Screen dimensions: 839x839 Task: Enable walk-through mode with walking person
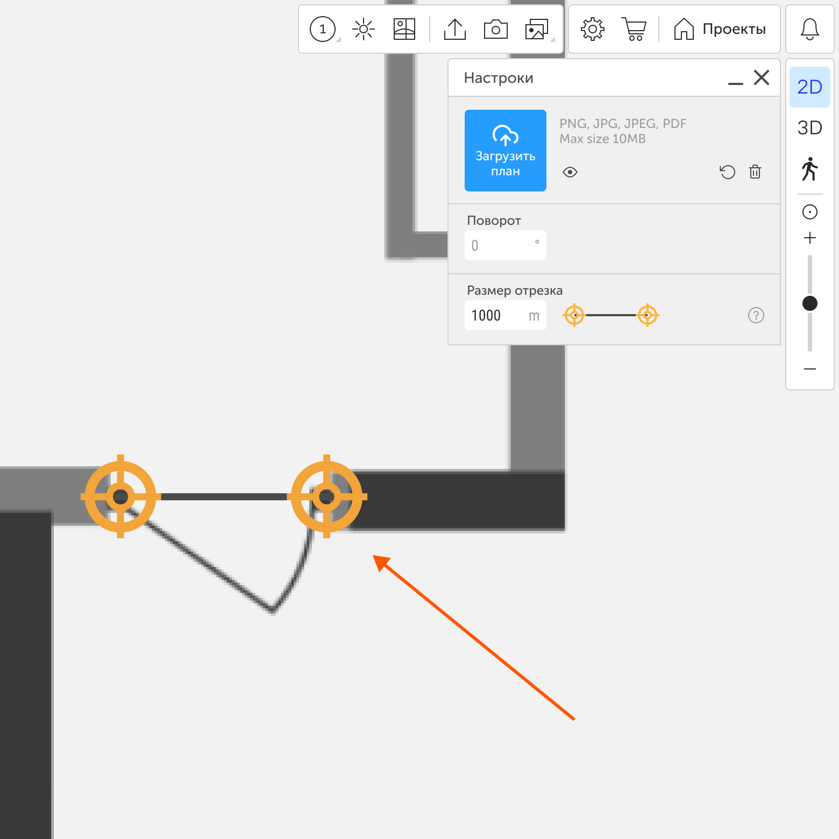point(809,169)
